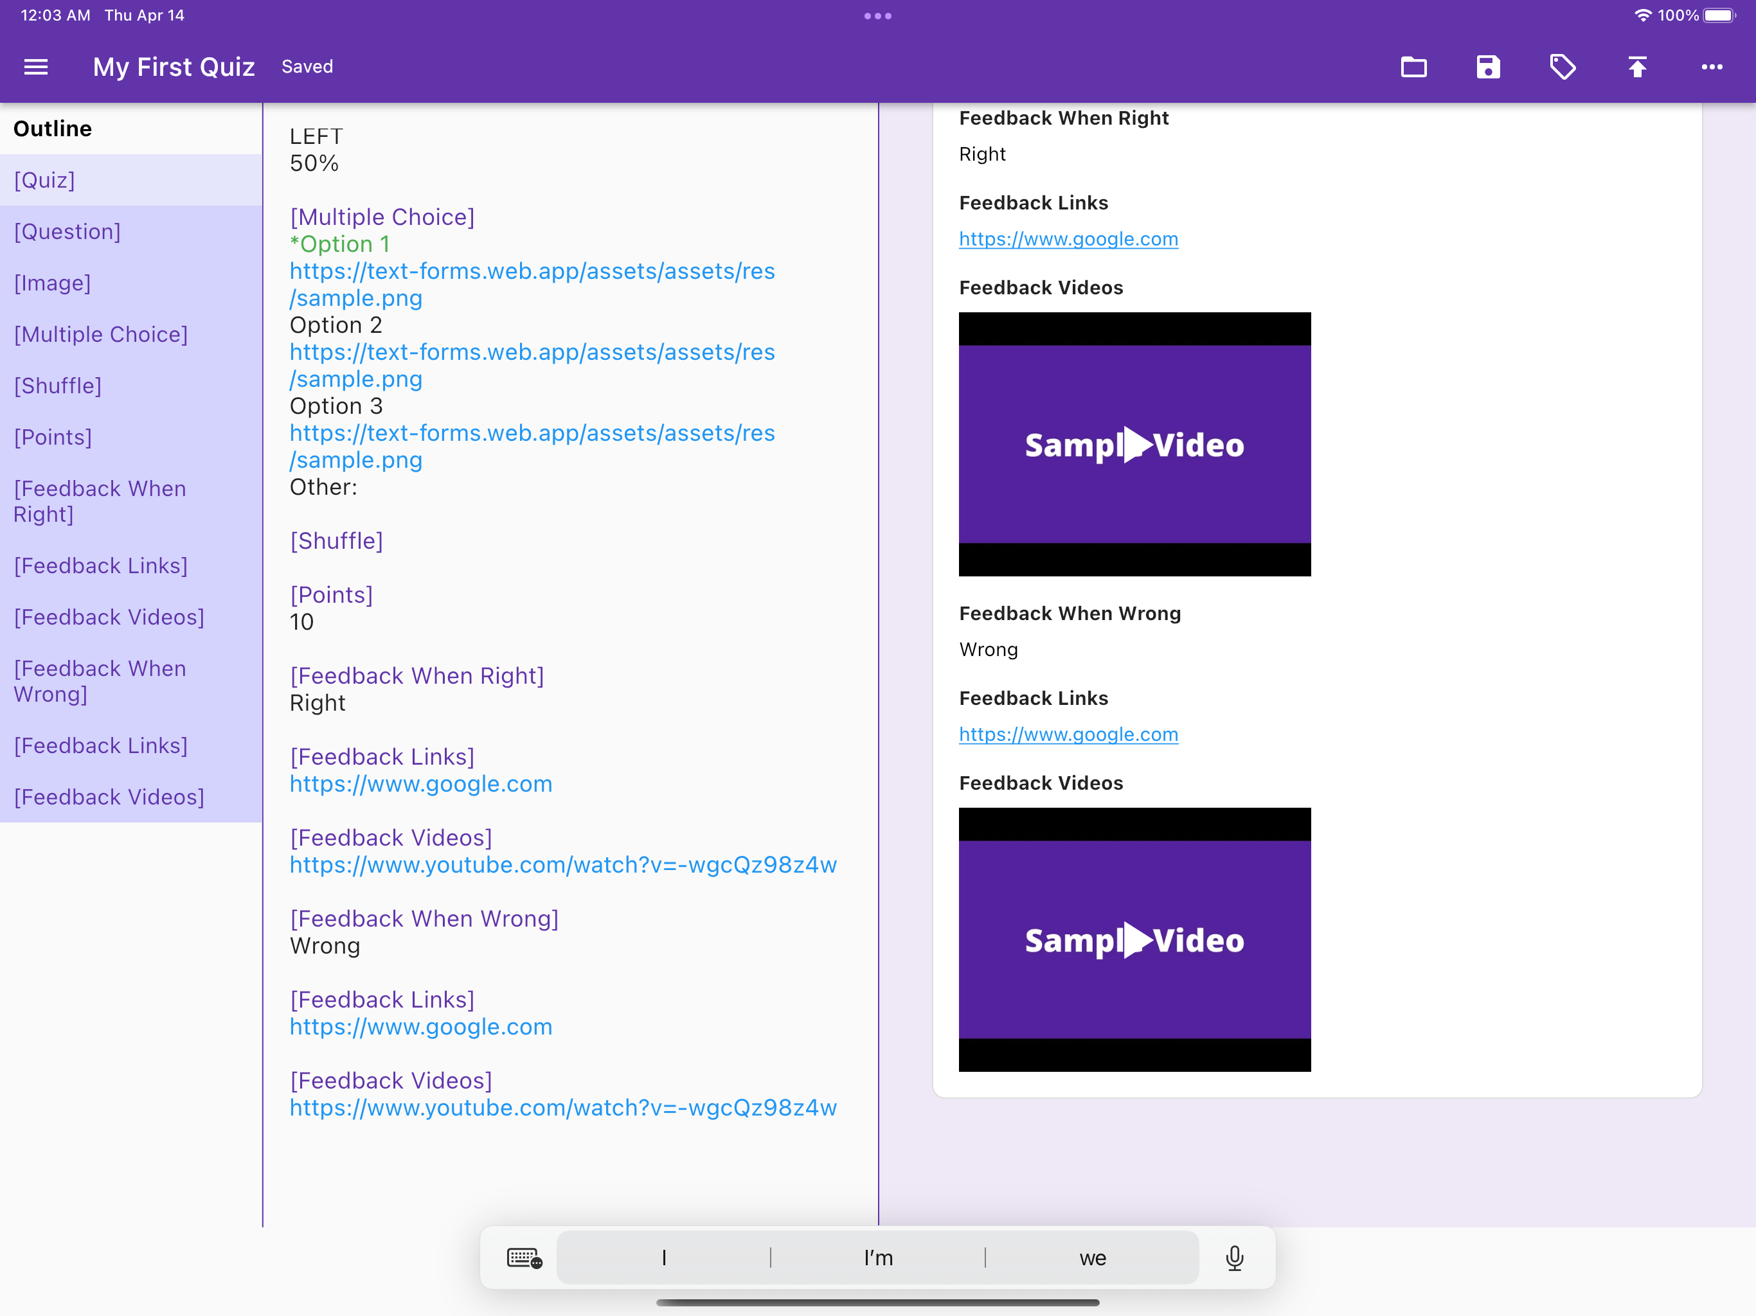Click the [Shuffle] tag in editor
Image resolution: width=1756 pixels, height=1316 pixels.
tap(337, 540)
